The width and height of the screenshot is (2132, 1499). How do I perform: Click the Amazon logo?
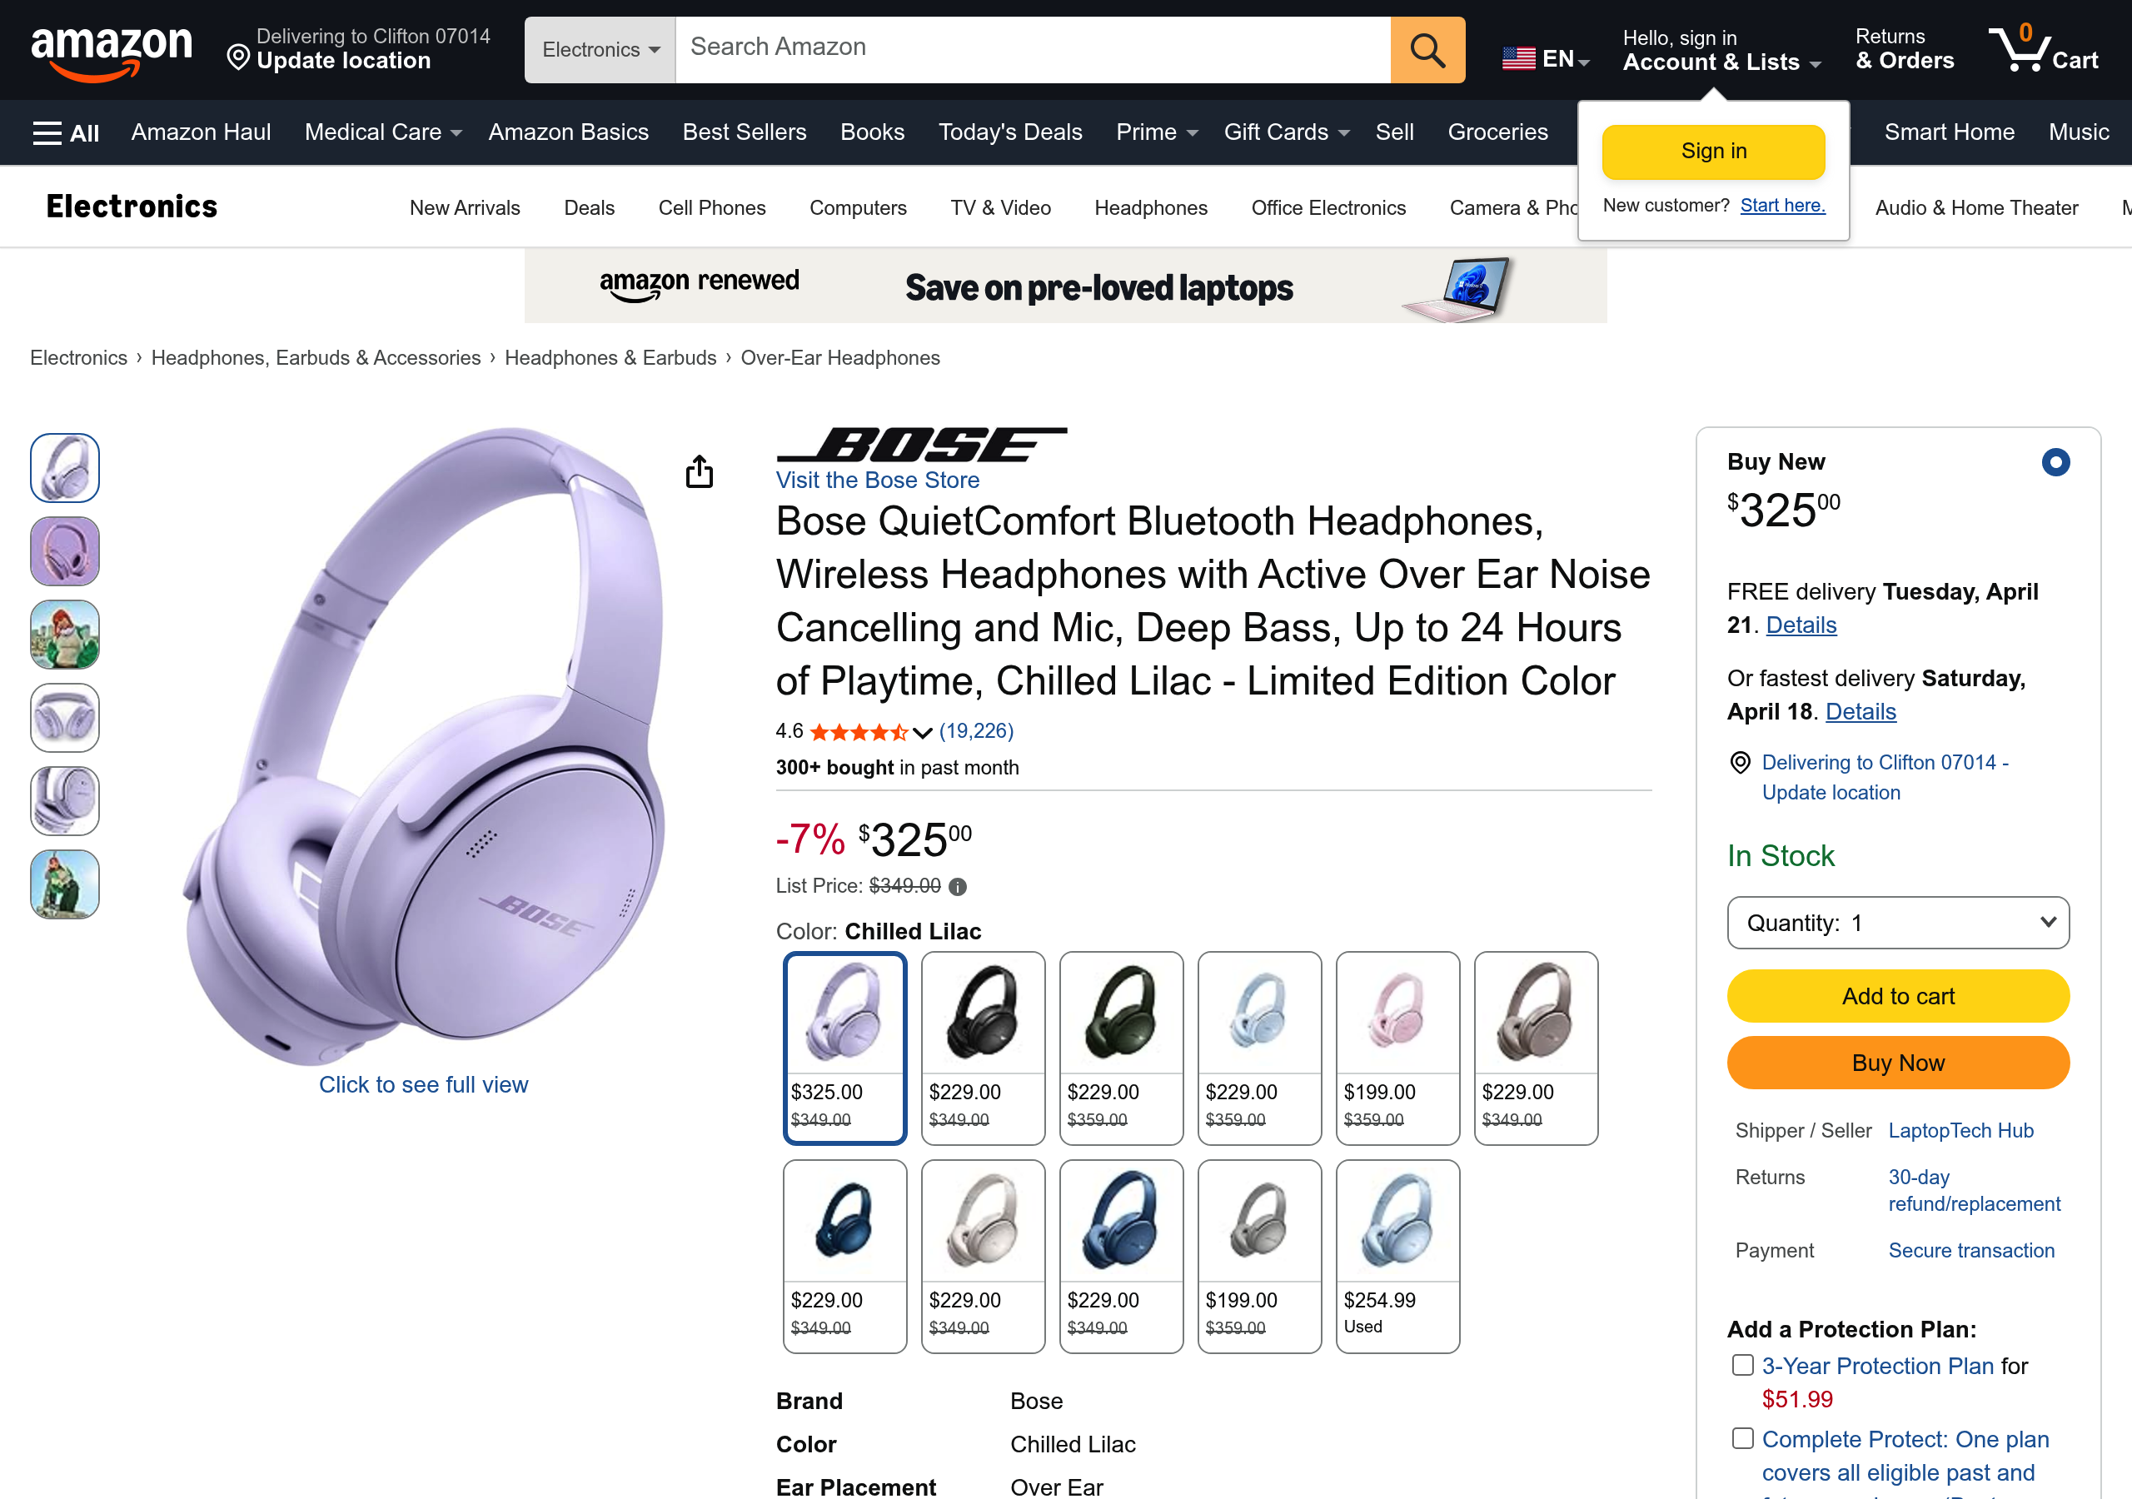click(112, 48)
